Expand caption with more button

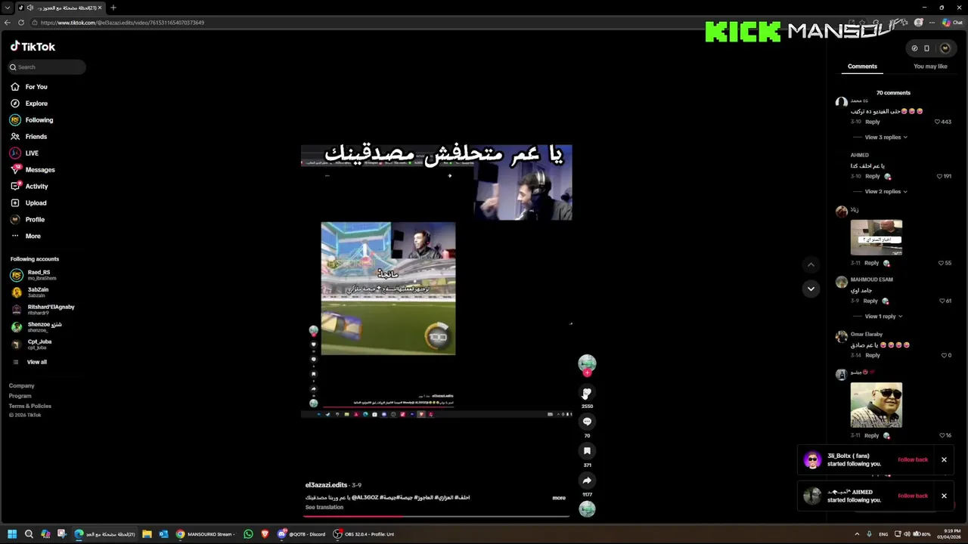559,498
